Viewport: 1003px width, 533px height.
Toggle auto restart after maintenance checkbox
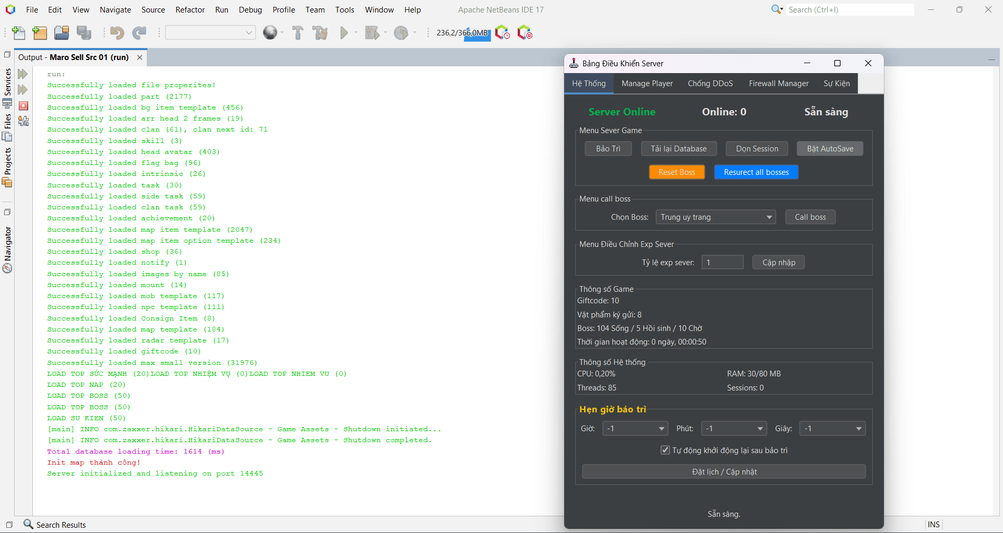[665, 450]
